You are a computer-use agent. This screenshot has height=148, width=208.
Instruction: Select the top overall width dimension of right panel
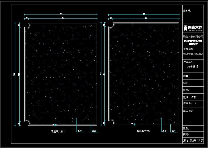(144, 14)
